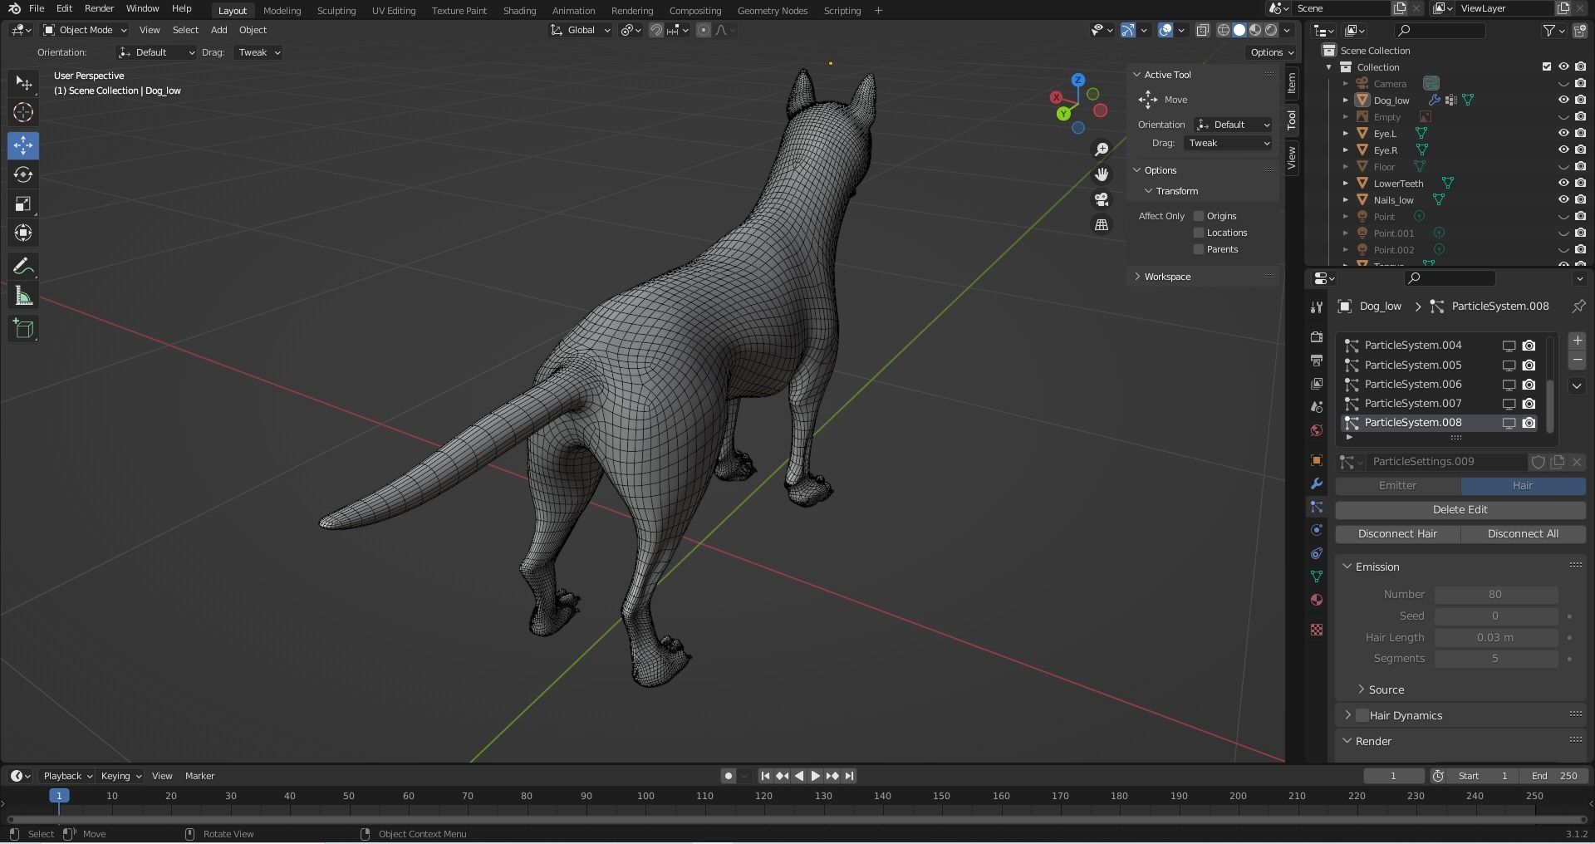Screen dimensions: 1595x844
Task: Open the Render properties tab
Action: coord(1316,336)
